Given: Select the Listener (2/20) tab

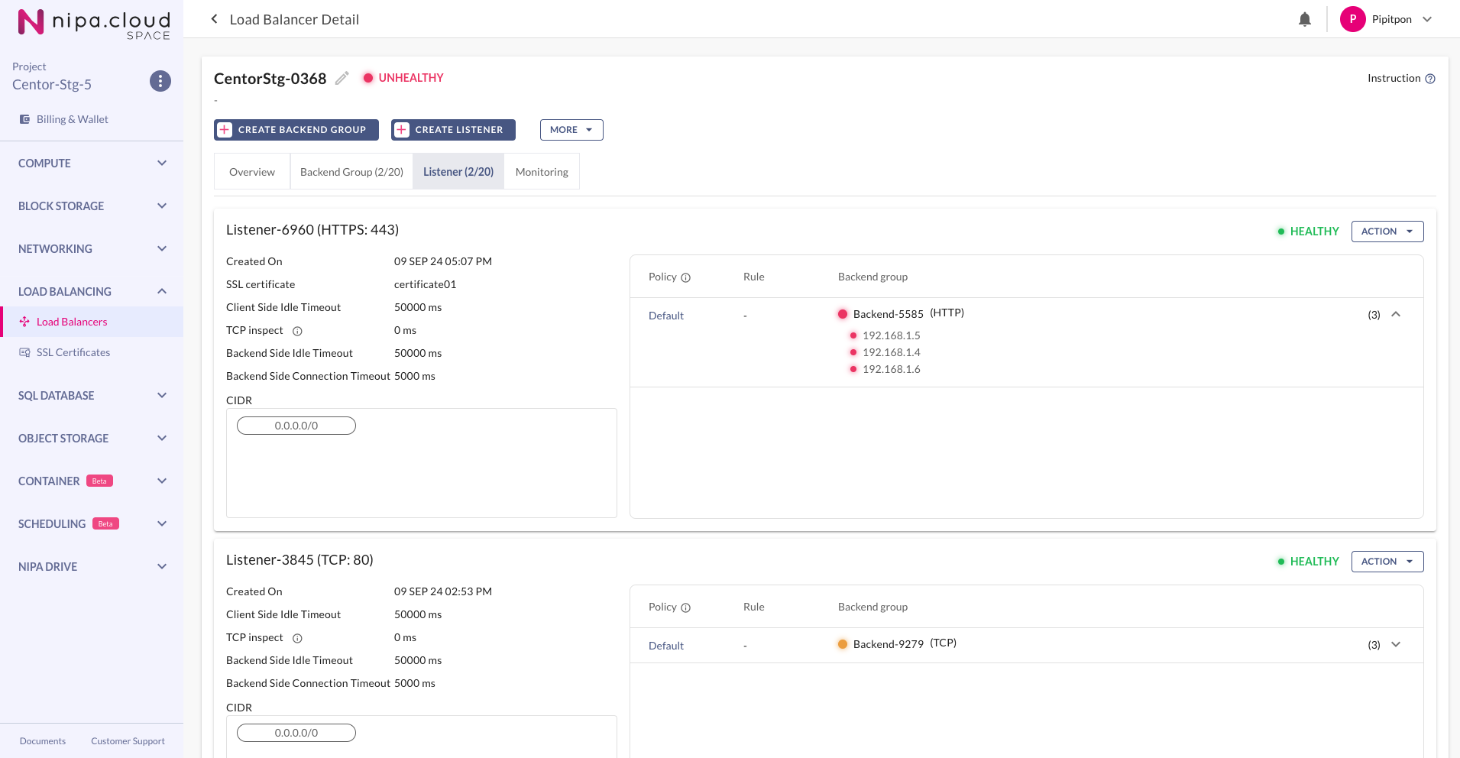Looking at the screenshot, I should pyautogui.click(x=458, y=172).
